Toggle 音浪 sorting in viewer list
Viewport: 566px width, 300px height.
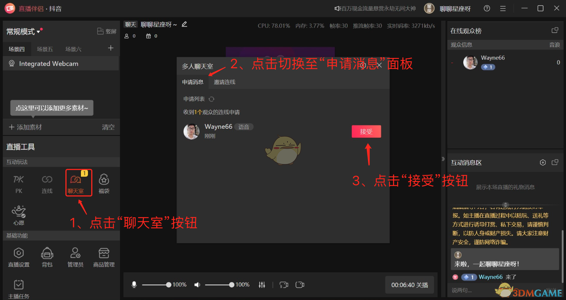tap(555, 45)
